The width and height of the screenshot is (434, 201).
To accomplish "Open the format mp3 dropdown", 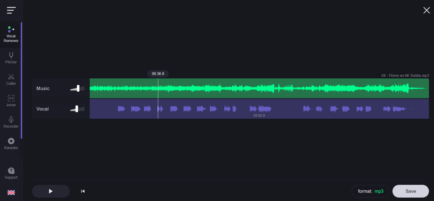I will [x=370, y=191].
